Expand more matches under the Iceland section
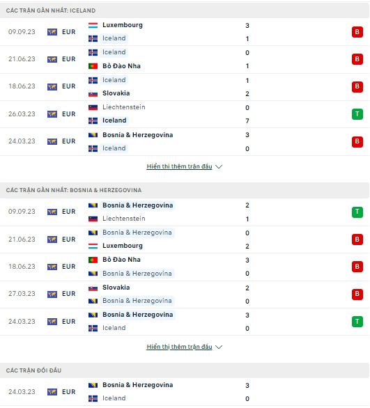This screenshot has height=408, width=370. click(179, 166)
